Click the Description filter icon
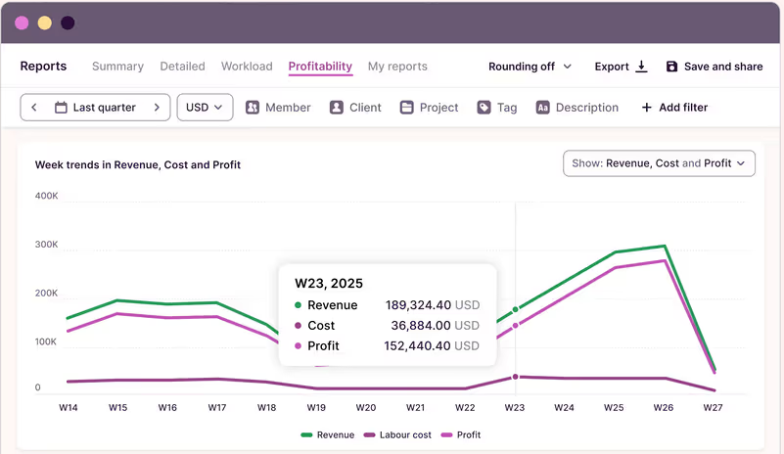The width and height of the screenshot is (784, 454). (x=543, y=108)
